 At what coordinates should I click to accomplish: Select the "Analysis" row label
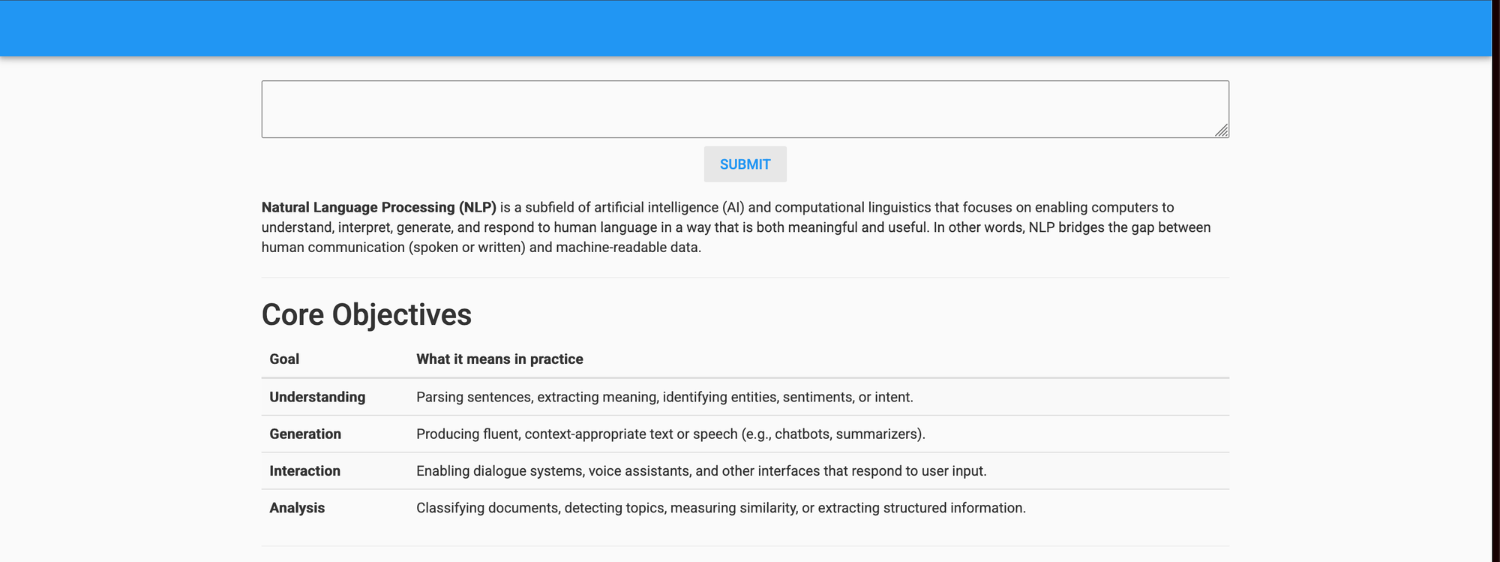tap(297, 508)
